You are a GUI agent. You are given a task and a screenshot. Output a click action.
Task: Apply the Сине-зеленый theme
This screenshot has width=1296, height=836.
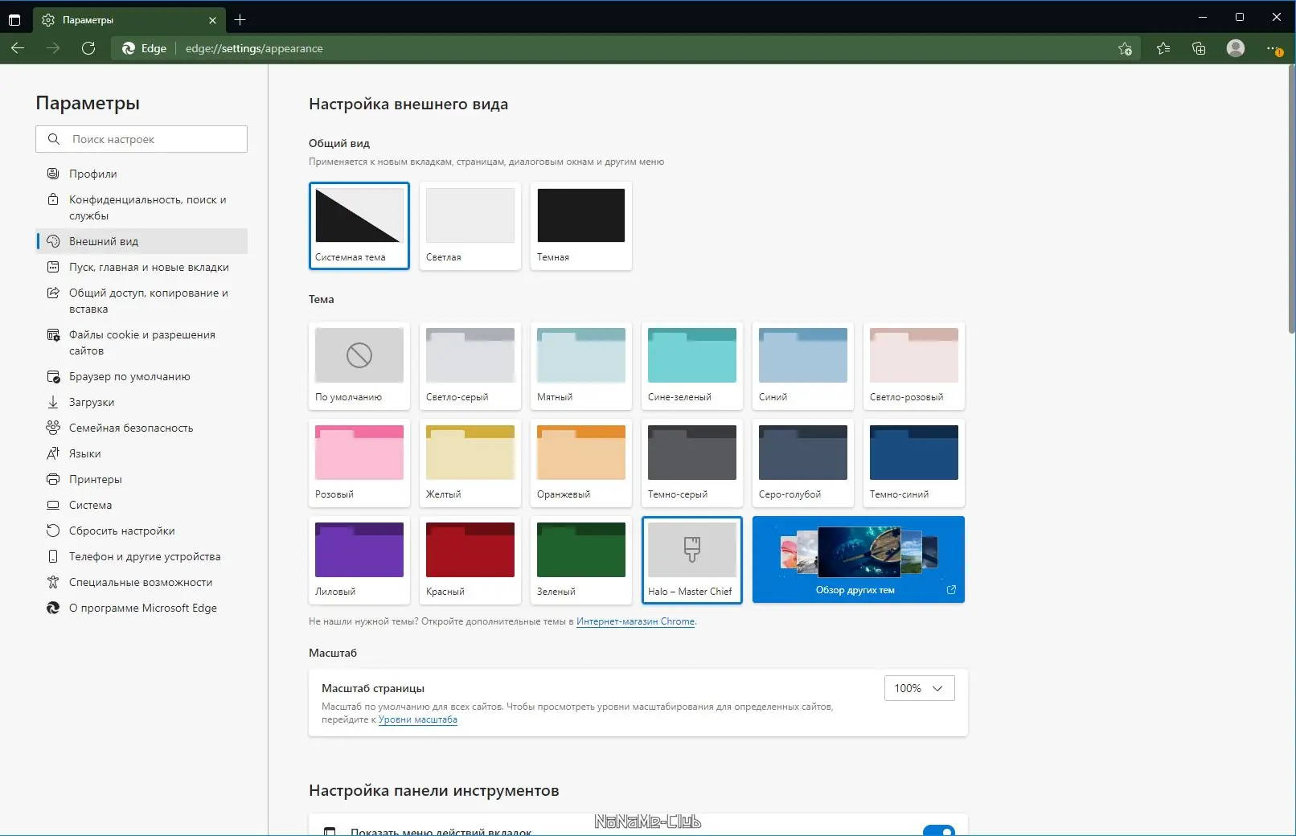click(x=692, y=366)
